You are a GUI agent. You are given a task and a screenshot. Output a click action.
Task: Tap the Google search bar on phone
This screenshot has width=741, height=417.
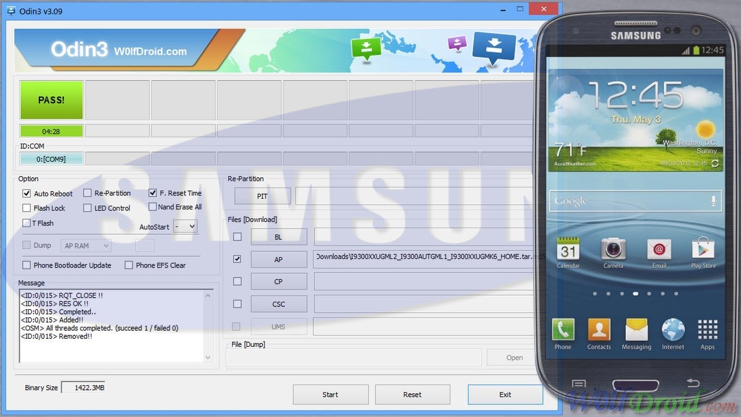(635, 202)
